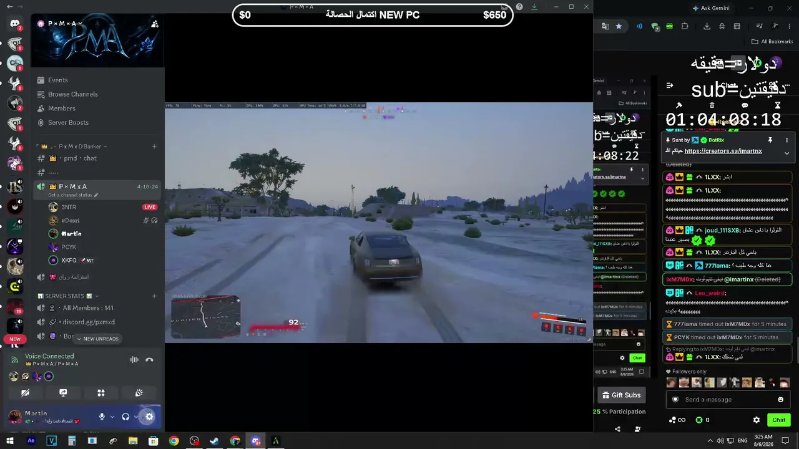Add channel to the Banker category
Viewport: 799px width, 449px height.
click(x=154, y=147)
